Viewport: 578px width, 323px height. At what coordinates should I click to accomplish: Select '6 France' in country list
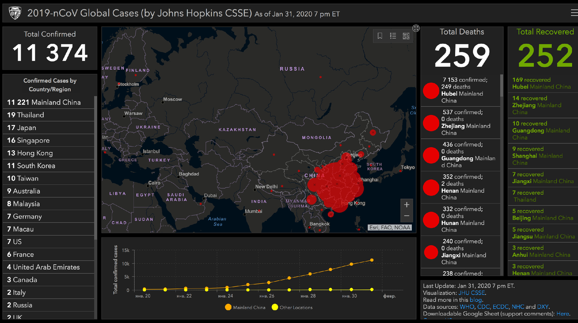pyautogui.click(x=48, y=254)
